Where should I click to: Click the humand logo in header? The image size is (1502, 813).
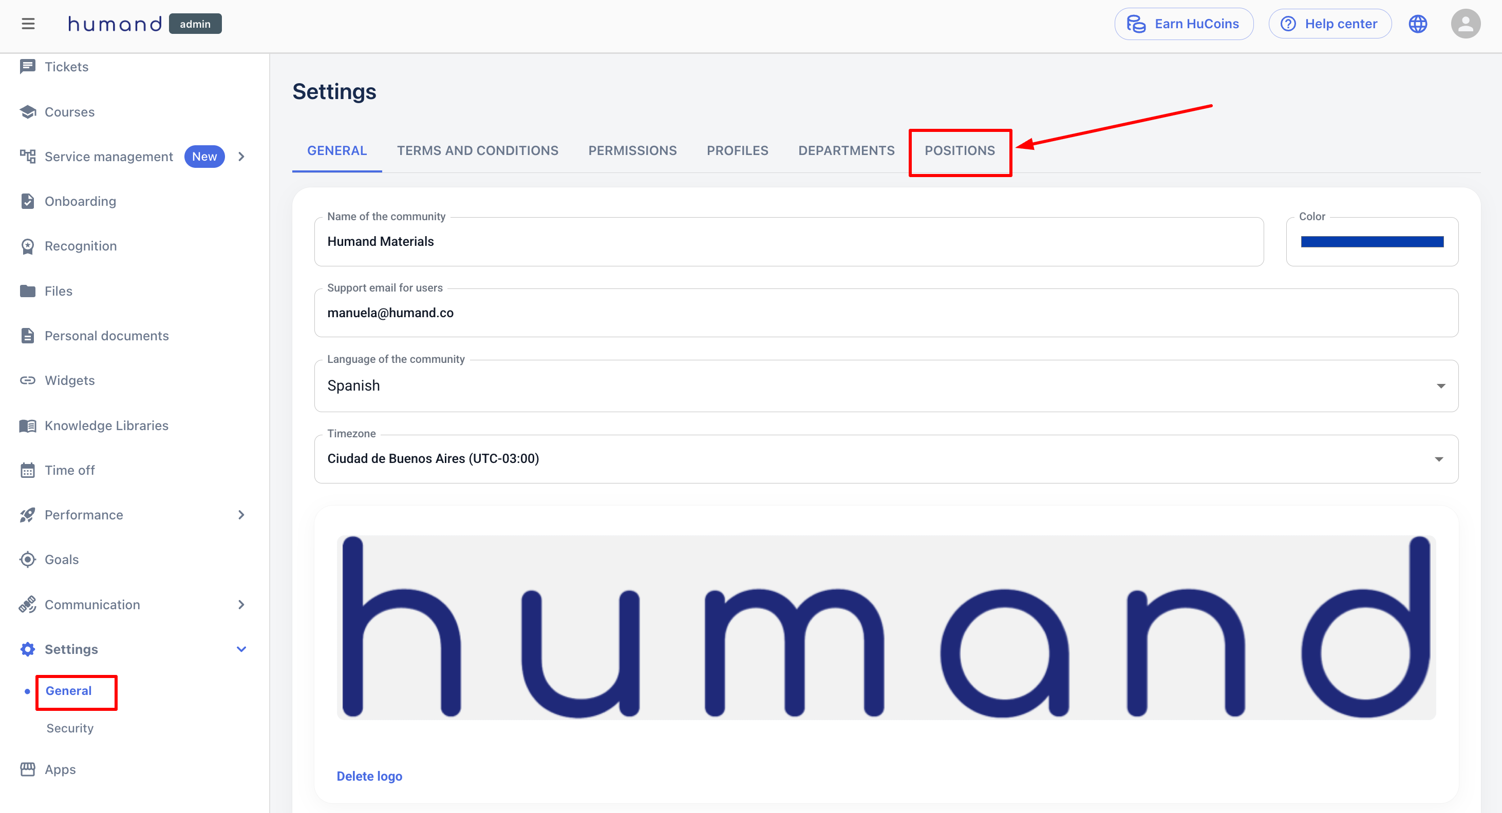115,24
